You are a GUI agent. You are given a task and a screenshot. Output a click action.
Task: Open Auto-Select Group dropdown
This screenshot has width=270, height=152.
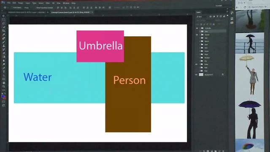point(27,8)
